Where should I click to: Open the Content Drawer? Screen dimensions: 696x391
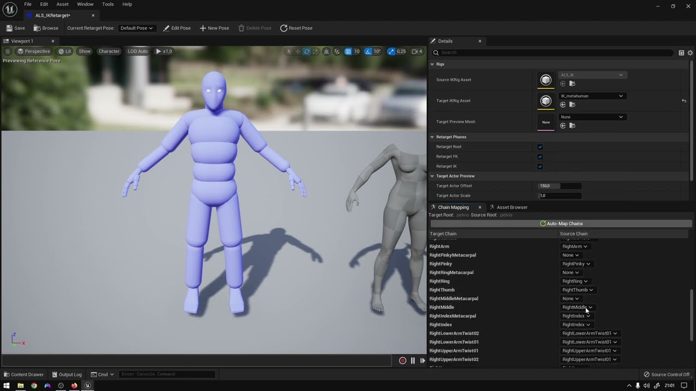[24, 374]
